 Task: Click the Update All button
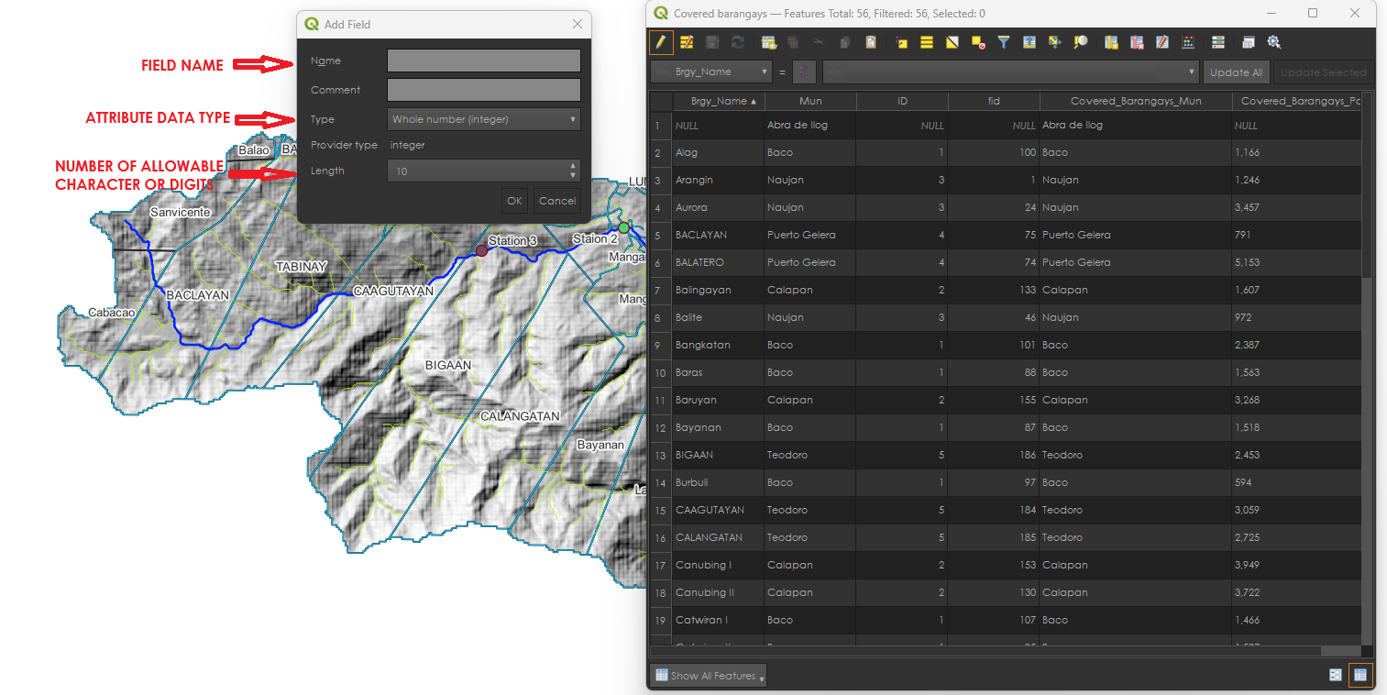1236,72
